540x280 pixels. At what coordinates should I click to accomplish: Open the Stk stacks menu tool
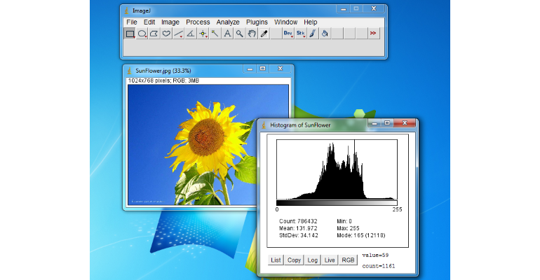pos(301,34)
